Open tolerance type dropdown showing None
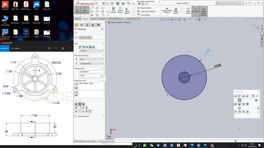 92,59
